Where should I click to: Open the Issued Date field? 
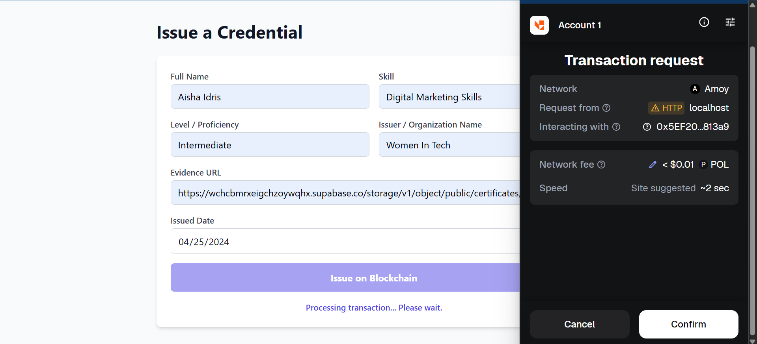(x=345, y=241)
